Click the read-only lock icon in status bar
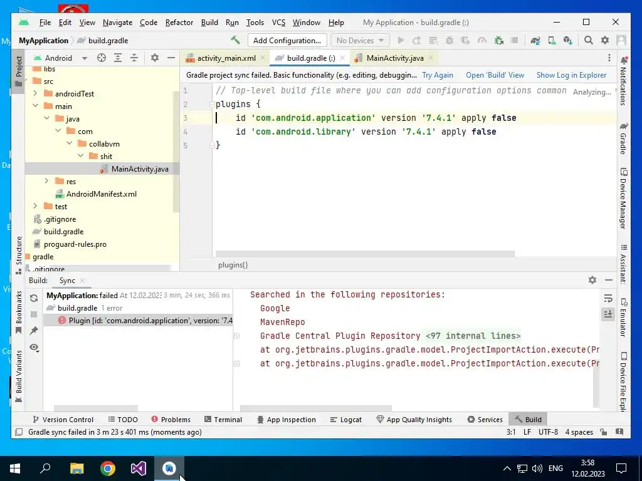The image size is (642, 481). [x=603, y=432]
